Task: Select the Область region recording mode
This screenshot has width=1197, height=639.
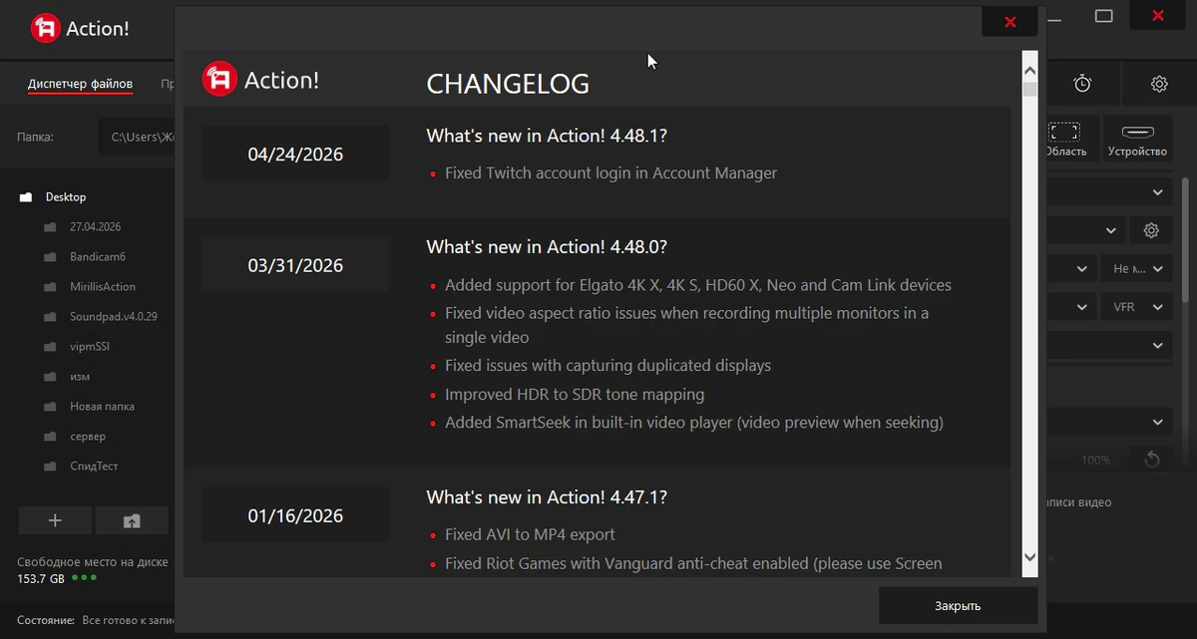Action: [x=1065, y=138]
